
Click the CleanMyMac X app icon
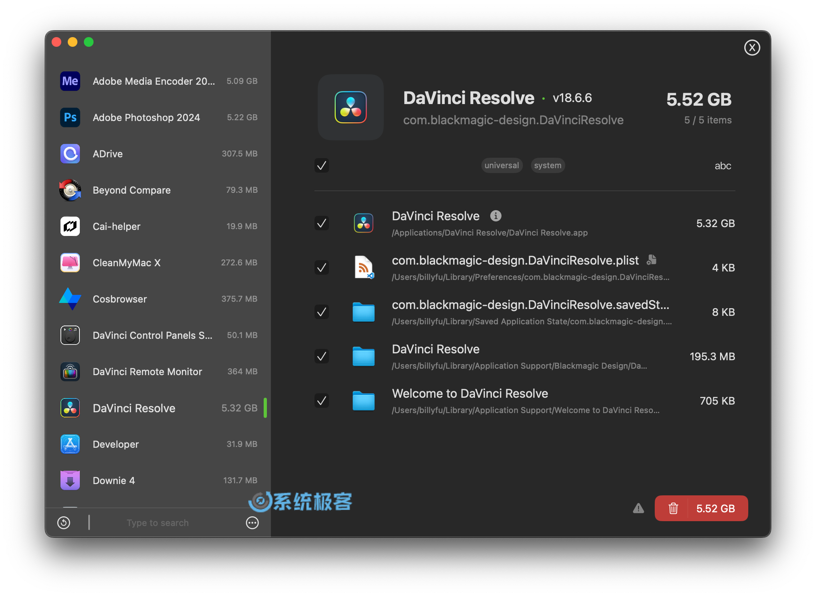(x=70, y=263)
